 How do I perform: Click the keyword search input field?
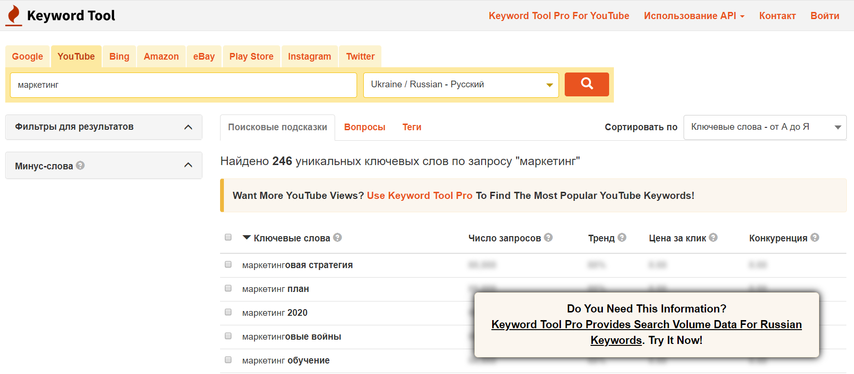pos(183,85)
